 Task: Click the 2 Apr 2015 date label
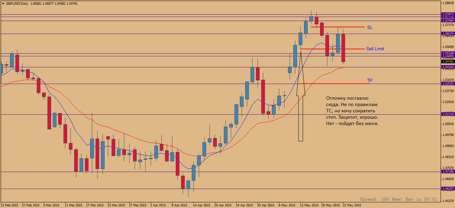click(x=158, y=205)
